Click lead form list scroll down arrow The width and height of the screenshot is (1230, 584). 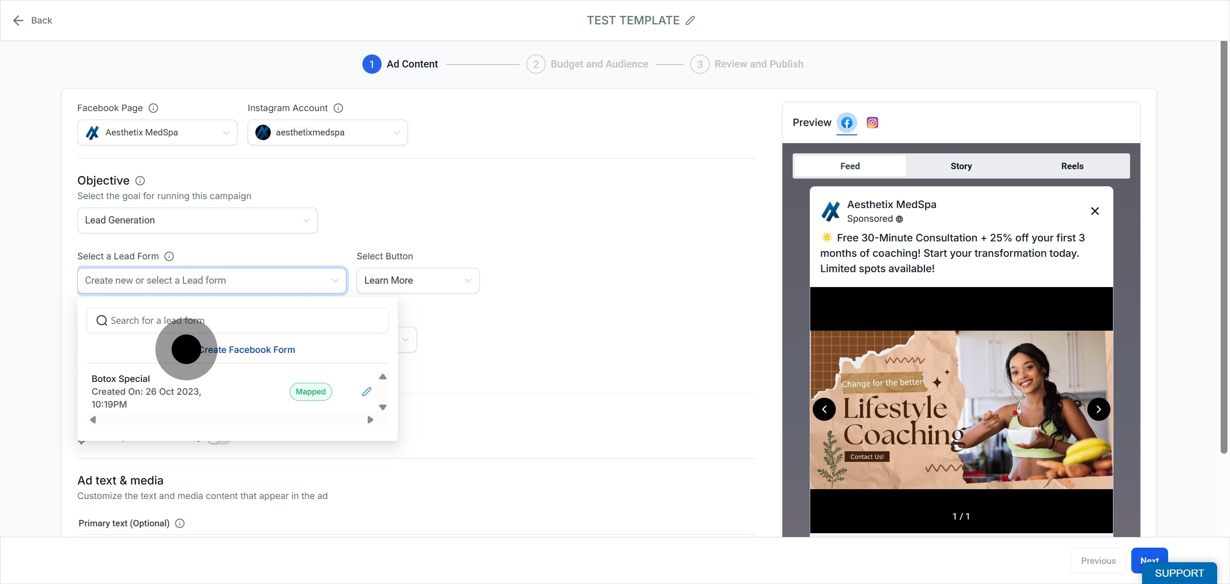[383, 407]
